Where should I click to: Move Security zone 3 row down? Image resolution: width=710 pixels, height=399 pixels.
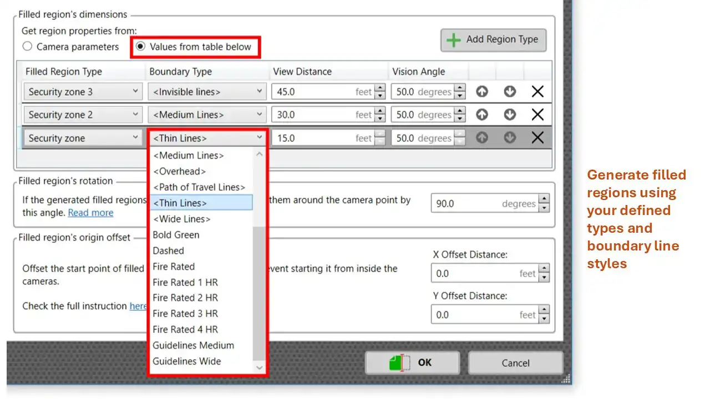(510, 92)
